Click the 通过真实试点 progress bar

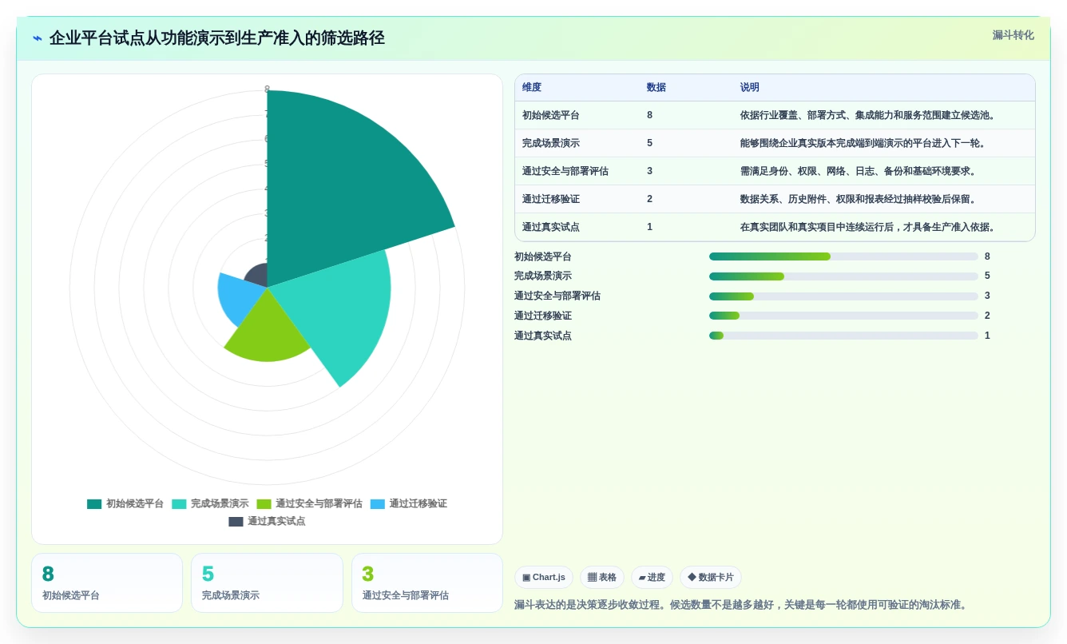click(x=843, y=336)
